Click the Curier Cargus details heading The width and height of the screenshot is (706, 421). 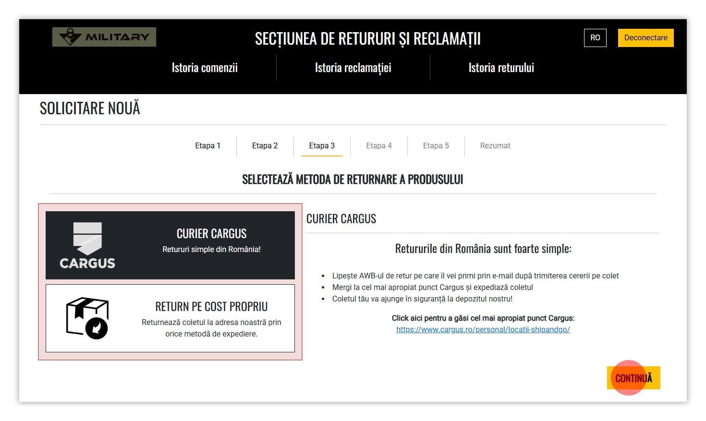point(341,219)
